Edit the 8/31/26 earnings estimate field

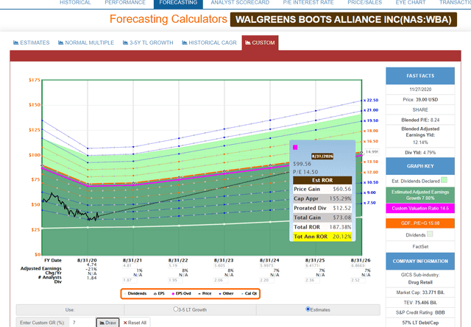tap(358, 265)
